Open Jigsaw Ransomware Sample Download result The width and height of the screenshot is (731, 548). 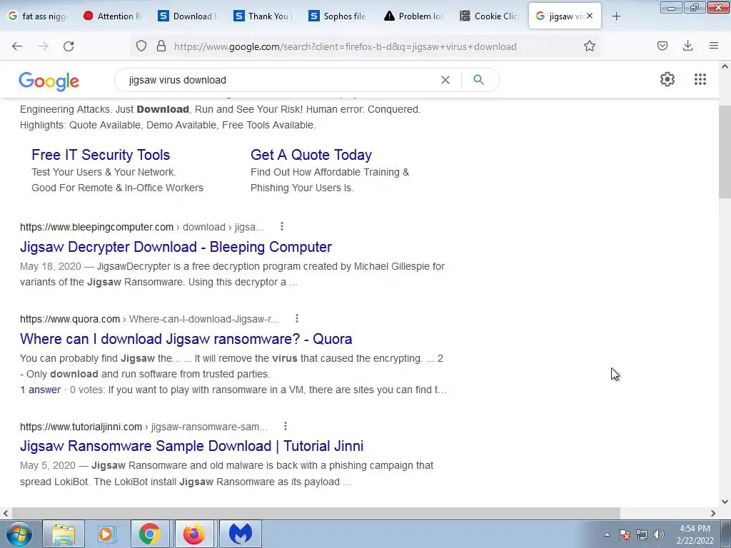[x=191, y=446]
